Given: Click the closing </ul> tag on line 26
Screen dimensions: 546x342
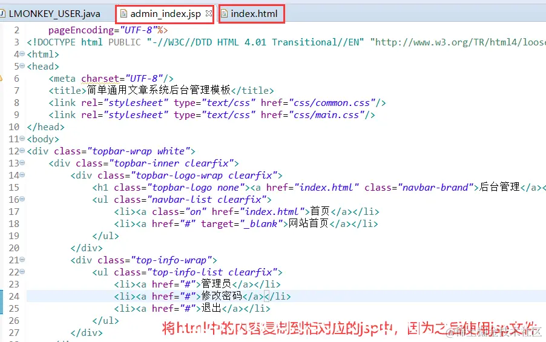Looking at the screenshot, I should pos(105,321).
